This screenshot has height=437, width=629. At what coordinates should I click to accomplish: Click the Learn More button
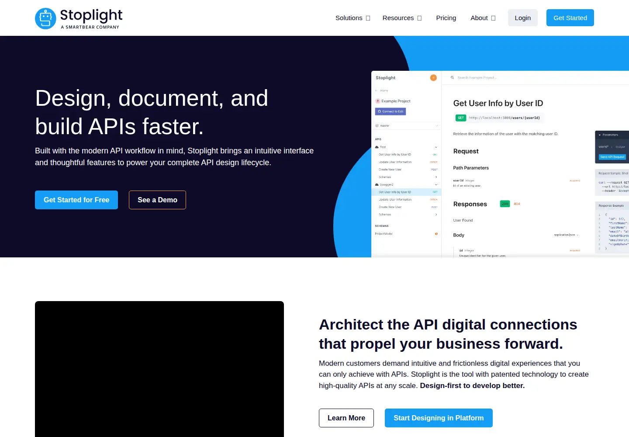click(346, 418)
